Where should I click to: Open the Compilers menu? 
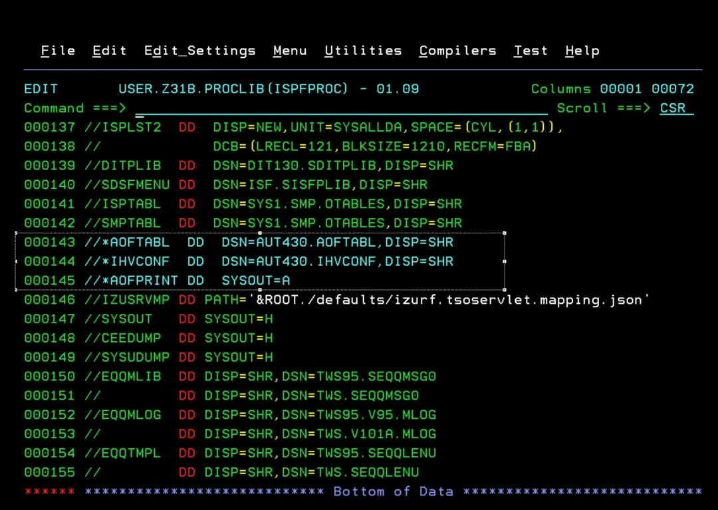[458, 51]
